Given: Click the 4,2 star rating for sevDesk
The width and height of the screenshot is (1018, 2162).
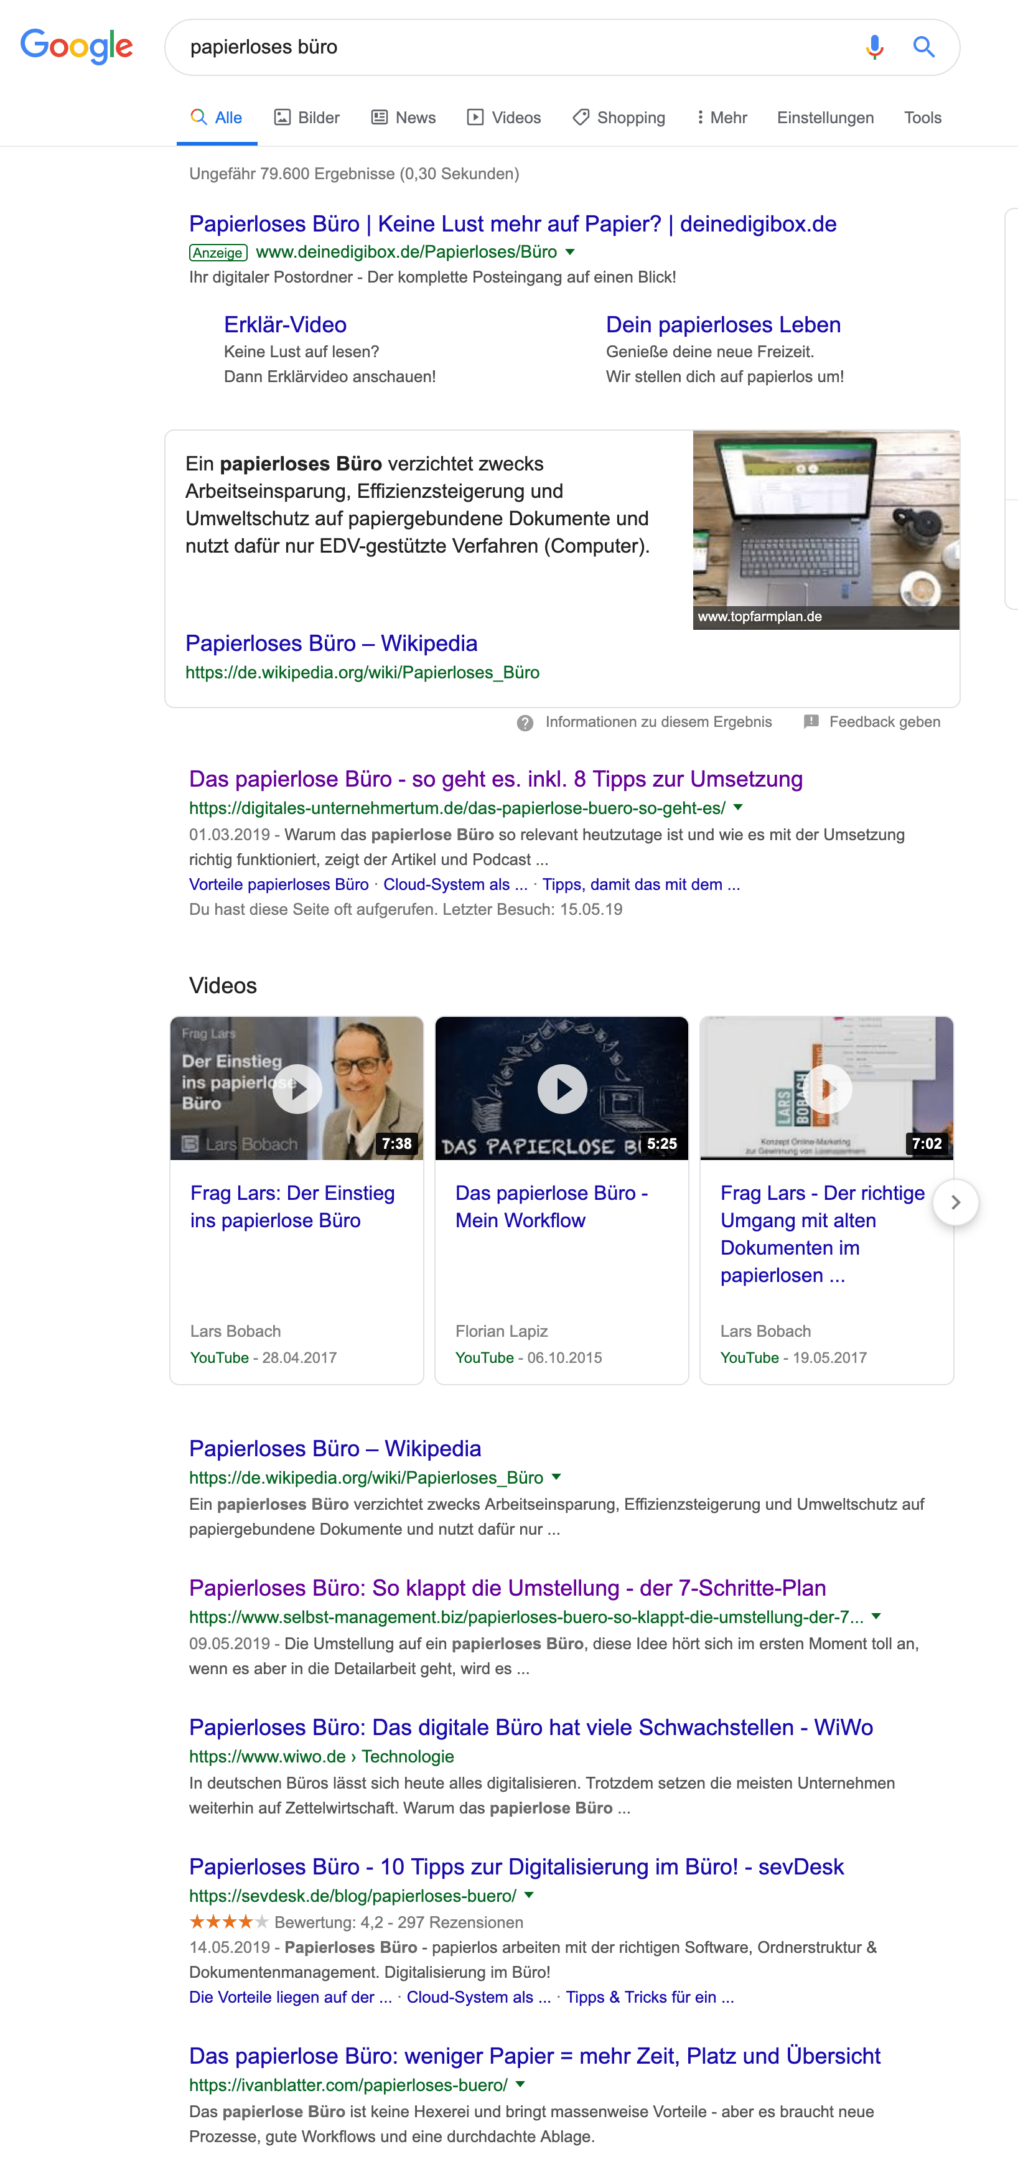Looking at the screenshot, I should 229,1921.
